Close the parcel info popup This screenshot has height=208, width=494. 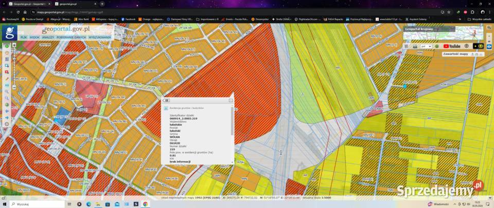[231, 101]
